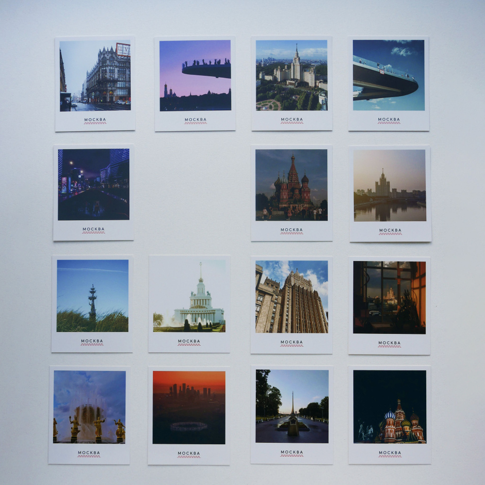The image size is (485, 485).
Task: Click the purple sunset floating bridge silhouette card
Action: tap(195, 83)
